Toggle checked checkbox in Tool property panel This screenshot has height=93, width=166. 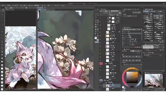(x=145, y=55)
